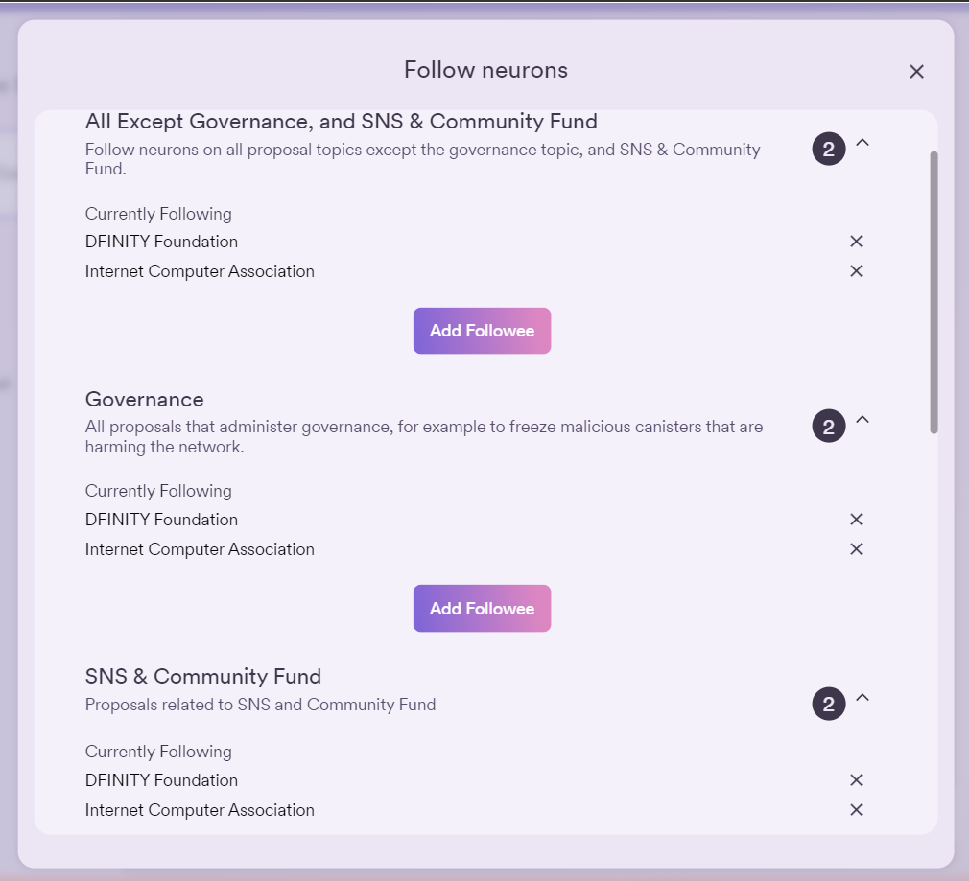The height and width of the screenshot is (881, 969).
Task: Click the dialog's vertical scrollbar
Action: click(x=934, y=292)
